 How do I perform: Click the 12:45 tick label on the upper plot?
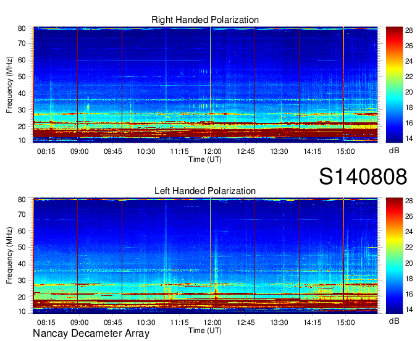[x=246, y=151]
